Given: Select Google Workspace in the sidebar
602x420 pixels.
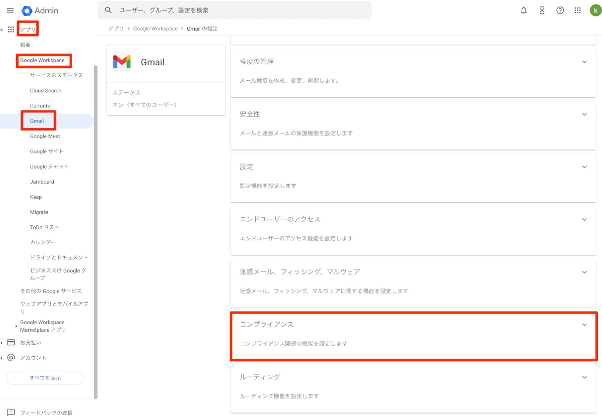Looking at the screenshot, I should point(42,60).
